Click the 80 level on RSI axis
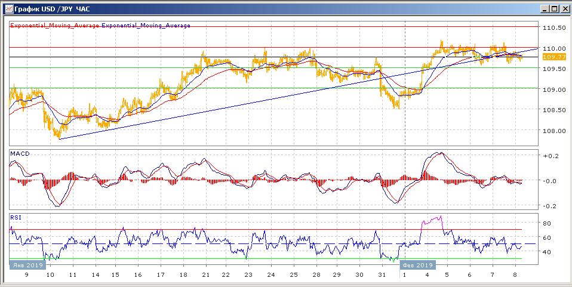This screenshot has width=572, height=287. click(x=548, y=223)
